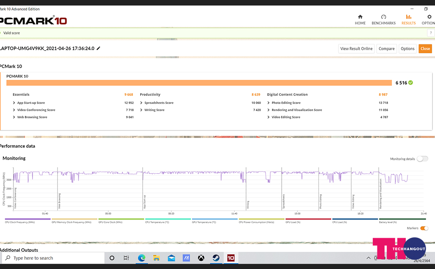The image size is (435, 269).
Task: Click the Photo Editing marker in chart
Action: click(x=320, y=201)
